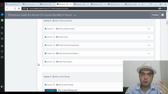Select the Why is Dash Rising? section title
The height and width of the screenshot is (94, 168).
62,77
